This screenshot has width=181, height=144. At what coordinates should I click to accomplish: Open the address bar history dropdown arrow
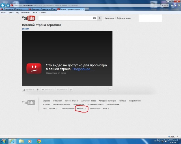162,5
